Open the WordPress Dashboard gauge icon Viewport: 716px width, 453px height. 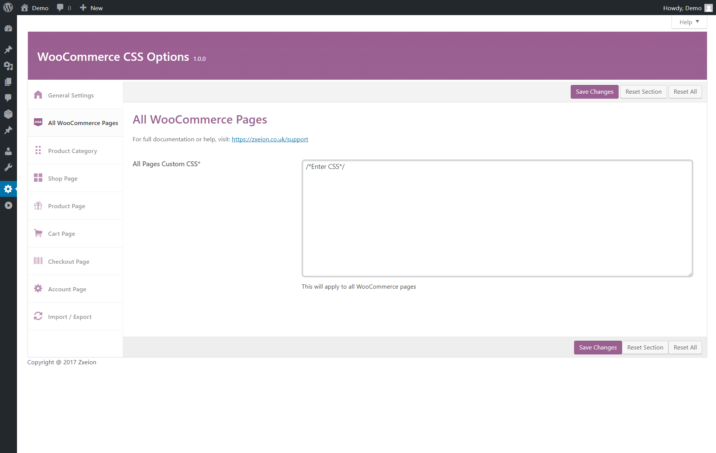8,28
